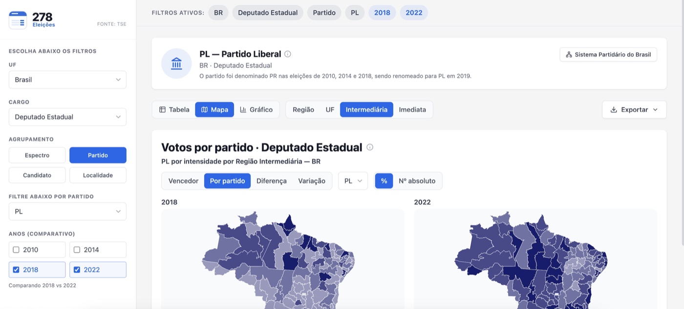Viewport: 684px width, 309px height.
Task: Select Variação map mode
Action: tap(312, 181)
